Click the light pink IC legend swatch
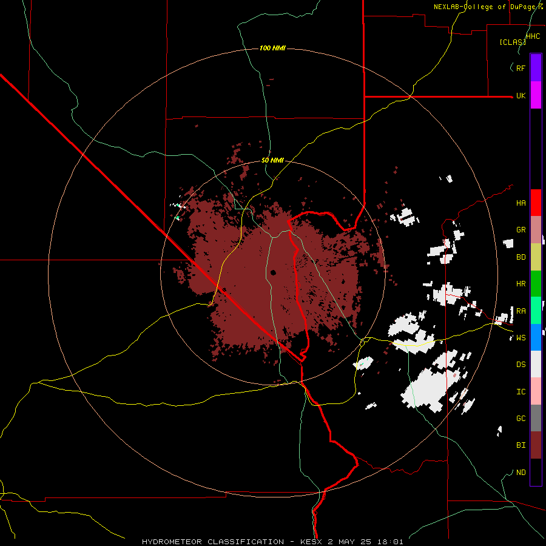546x546 pixels. pos(536,391)
